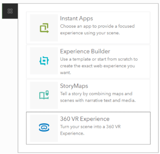Viewport: 160px width, 154px height.
Task: Click the Create app grid icon
Action: pyautogui.click(x=10, y=11)
